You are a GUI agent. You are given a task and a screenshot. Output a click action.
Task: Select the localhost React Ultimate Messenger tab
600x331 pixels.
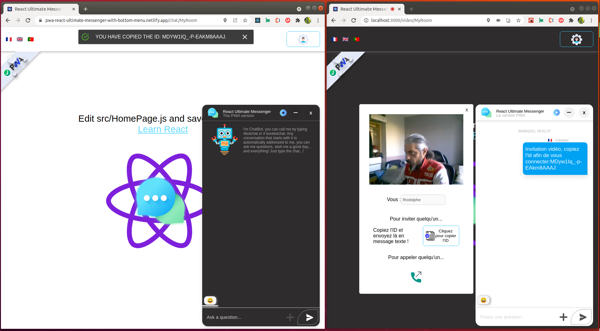tap(364, 9)
